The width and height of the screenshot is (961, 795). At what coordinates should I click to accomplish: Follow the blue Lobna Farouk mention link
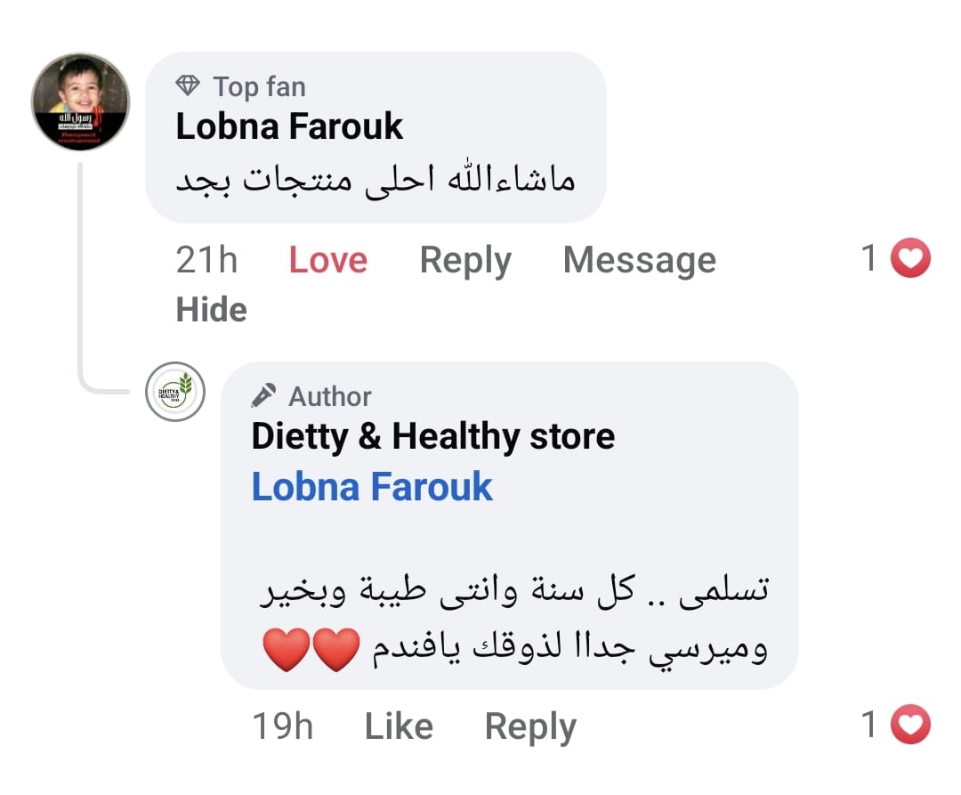pos(372,487)
